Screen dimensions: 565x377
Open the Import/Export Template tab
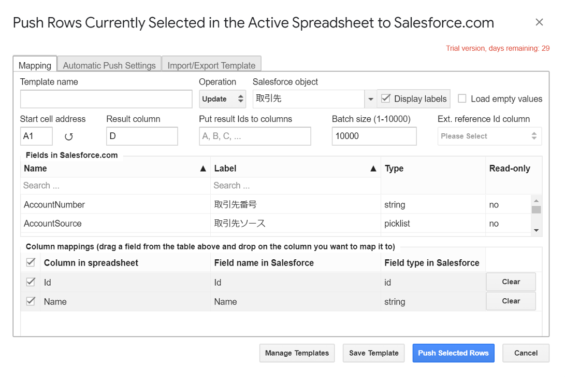tap(211, 65)
